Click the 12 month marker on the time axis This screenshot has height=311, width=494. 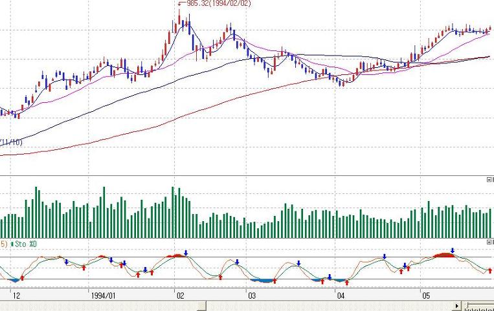point(16,296)
